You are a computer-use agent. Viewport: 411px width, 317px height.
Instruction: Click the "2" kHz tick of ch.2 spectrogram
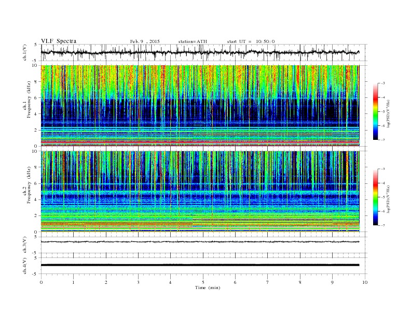[36, 216]
